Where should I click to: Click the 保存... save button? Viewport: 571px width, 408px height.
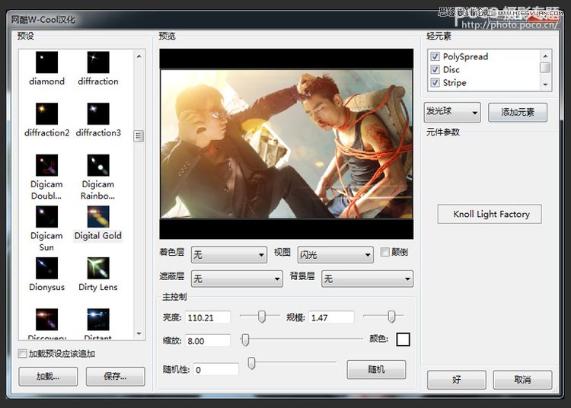pos(115,376)
